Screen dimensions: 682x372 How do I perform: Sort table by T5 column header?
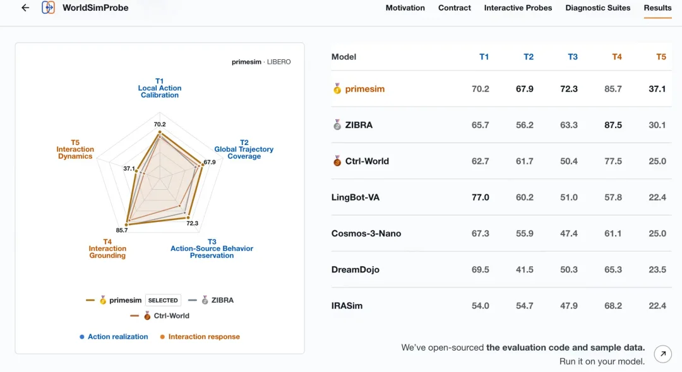pyautogui.click(x=661, y=57)
